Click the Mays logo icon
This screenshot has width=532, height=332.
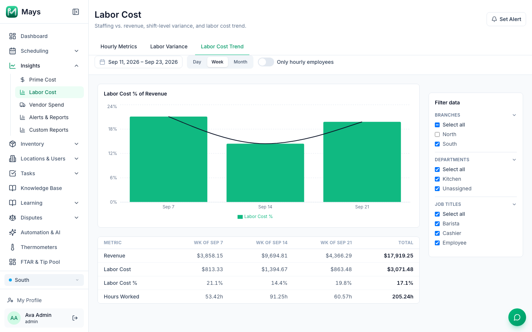(12, 12)
